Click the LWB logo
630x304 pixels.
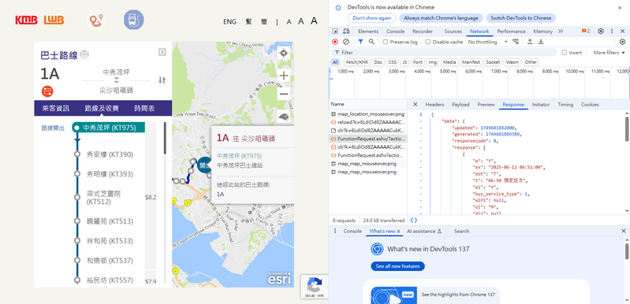click(54, 20)
